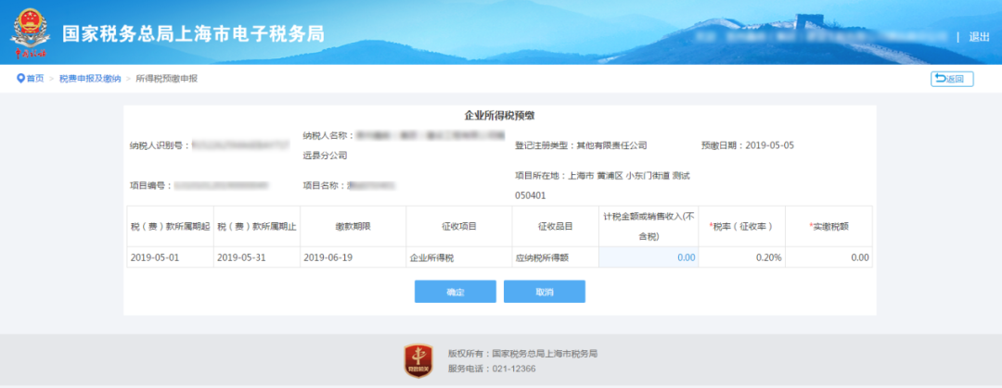Click the 预缴日期：2019-05-05 text
This screenshot has width=1002, height=388.
pyautogui.click(x=747, y=145)
